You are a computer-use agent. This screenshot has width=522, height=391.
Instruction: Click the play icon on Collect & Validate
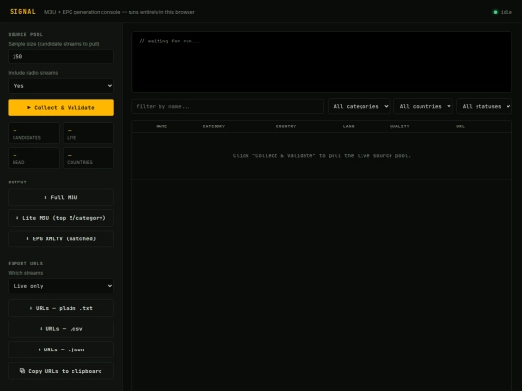click(29, 108)
